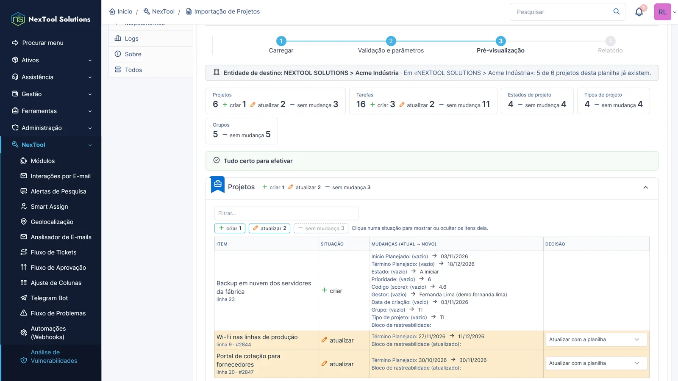
Task: Click the Filtrar input field
Action: 286,213
